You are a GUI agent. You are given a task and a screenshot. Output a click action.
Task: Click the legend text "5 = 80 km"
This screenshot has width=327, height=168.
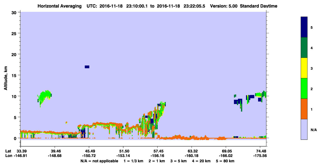[x=226, y=161]
